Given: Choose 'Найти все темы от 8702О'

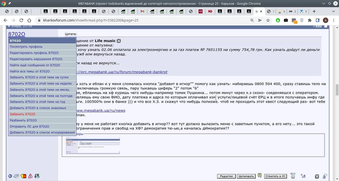Looking at the screenshot, I should coord(42,71).
